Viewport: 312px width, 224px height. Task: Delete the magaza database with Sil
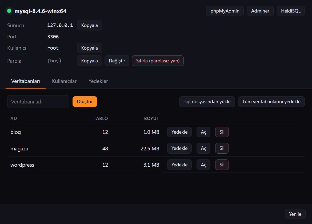222,148
